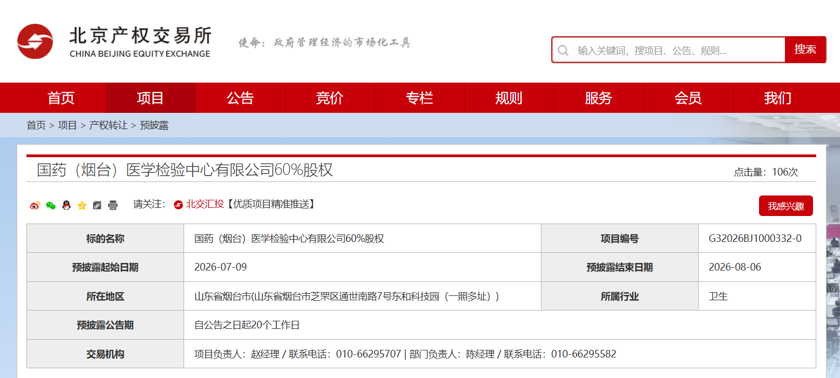This screenshot has height=378, width=840.
Task: Copy the page link with the chain icon
Action: tap(97, 205)
